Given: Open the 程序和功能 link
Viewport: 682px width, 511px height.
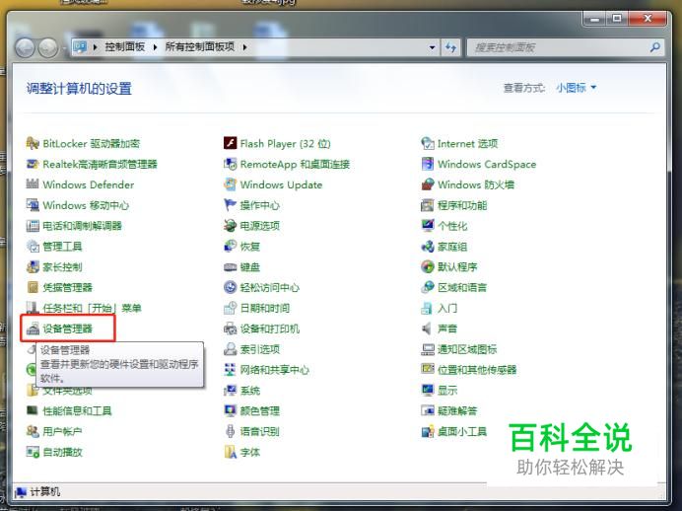Looking at the screenshot, I should click(462, 205).
